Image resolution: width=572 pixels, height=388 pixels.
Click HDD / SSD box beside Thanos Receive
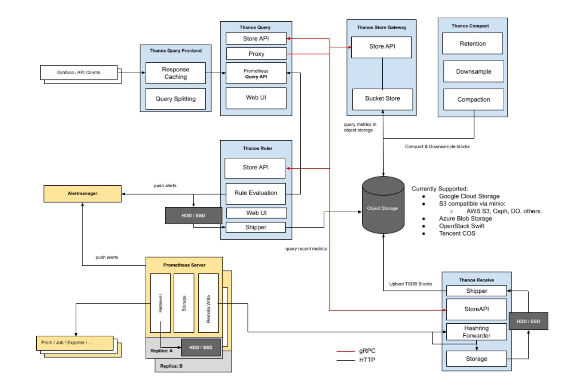click(x=528, y=321)
